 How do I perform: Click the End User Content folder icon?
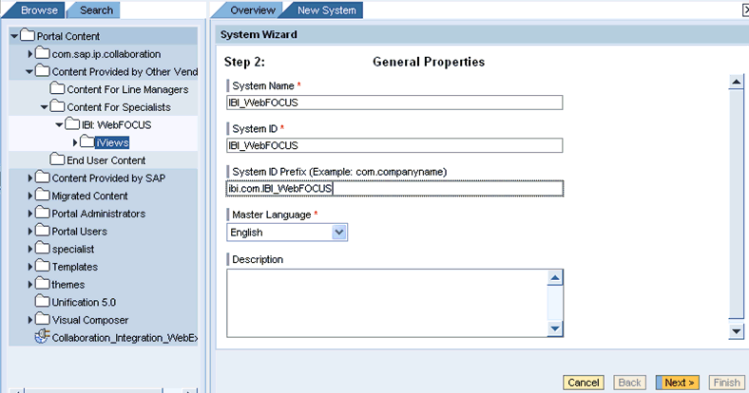click(x=57, y=160)
